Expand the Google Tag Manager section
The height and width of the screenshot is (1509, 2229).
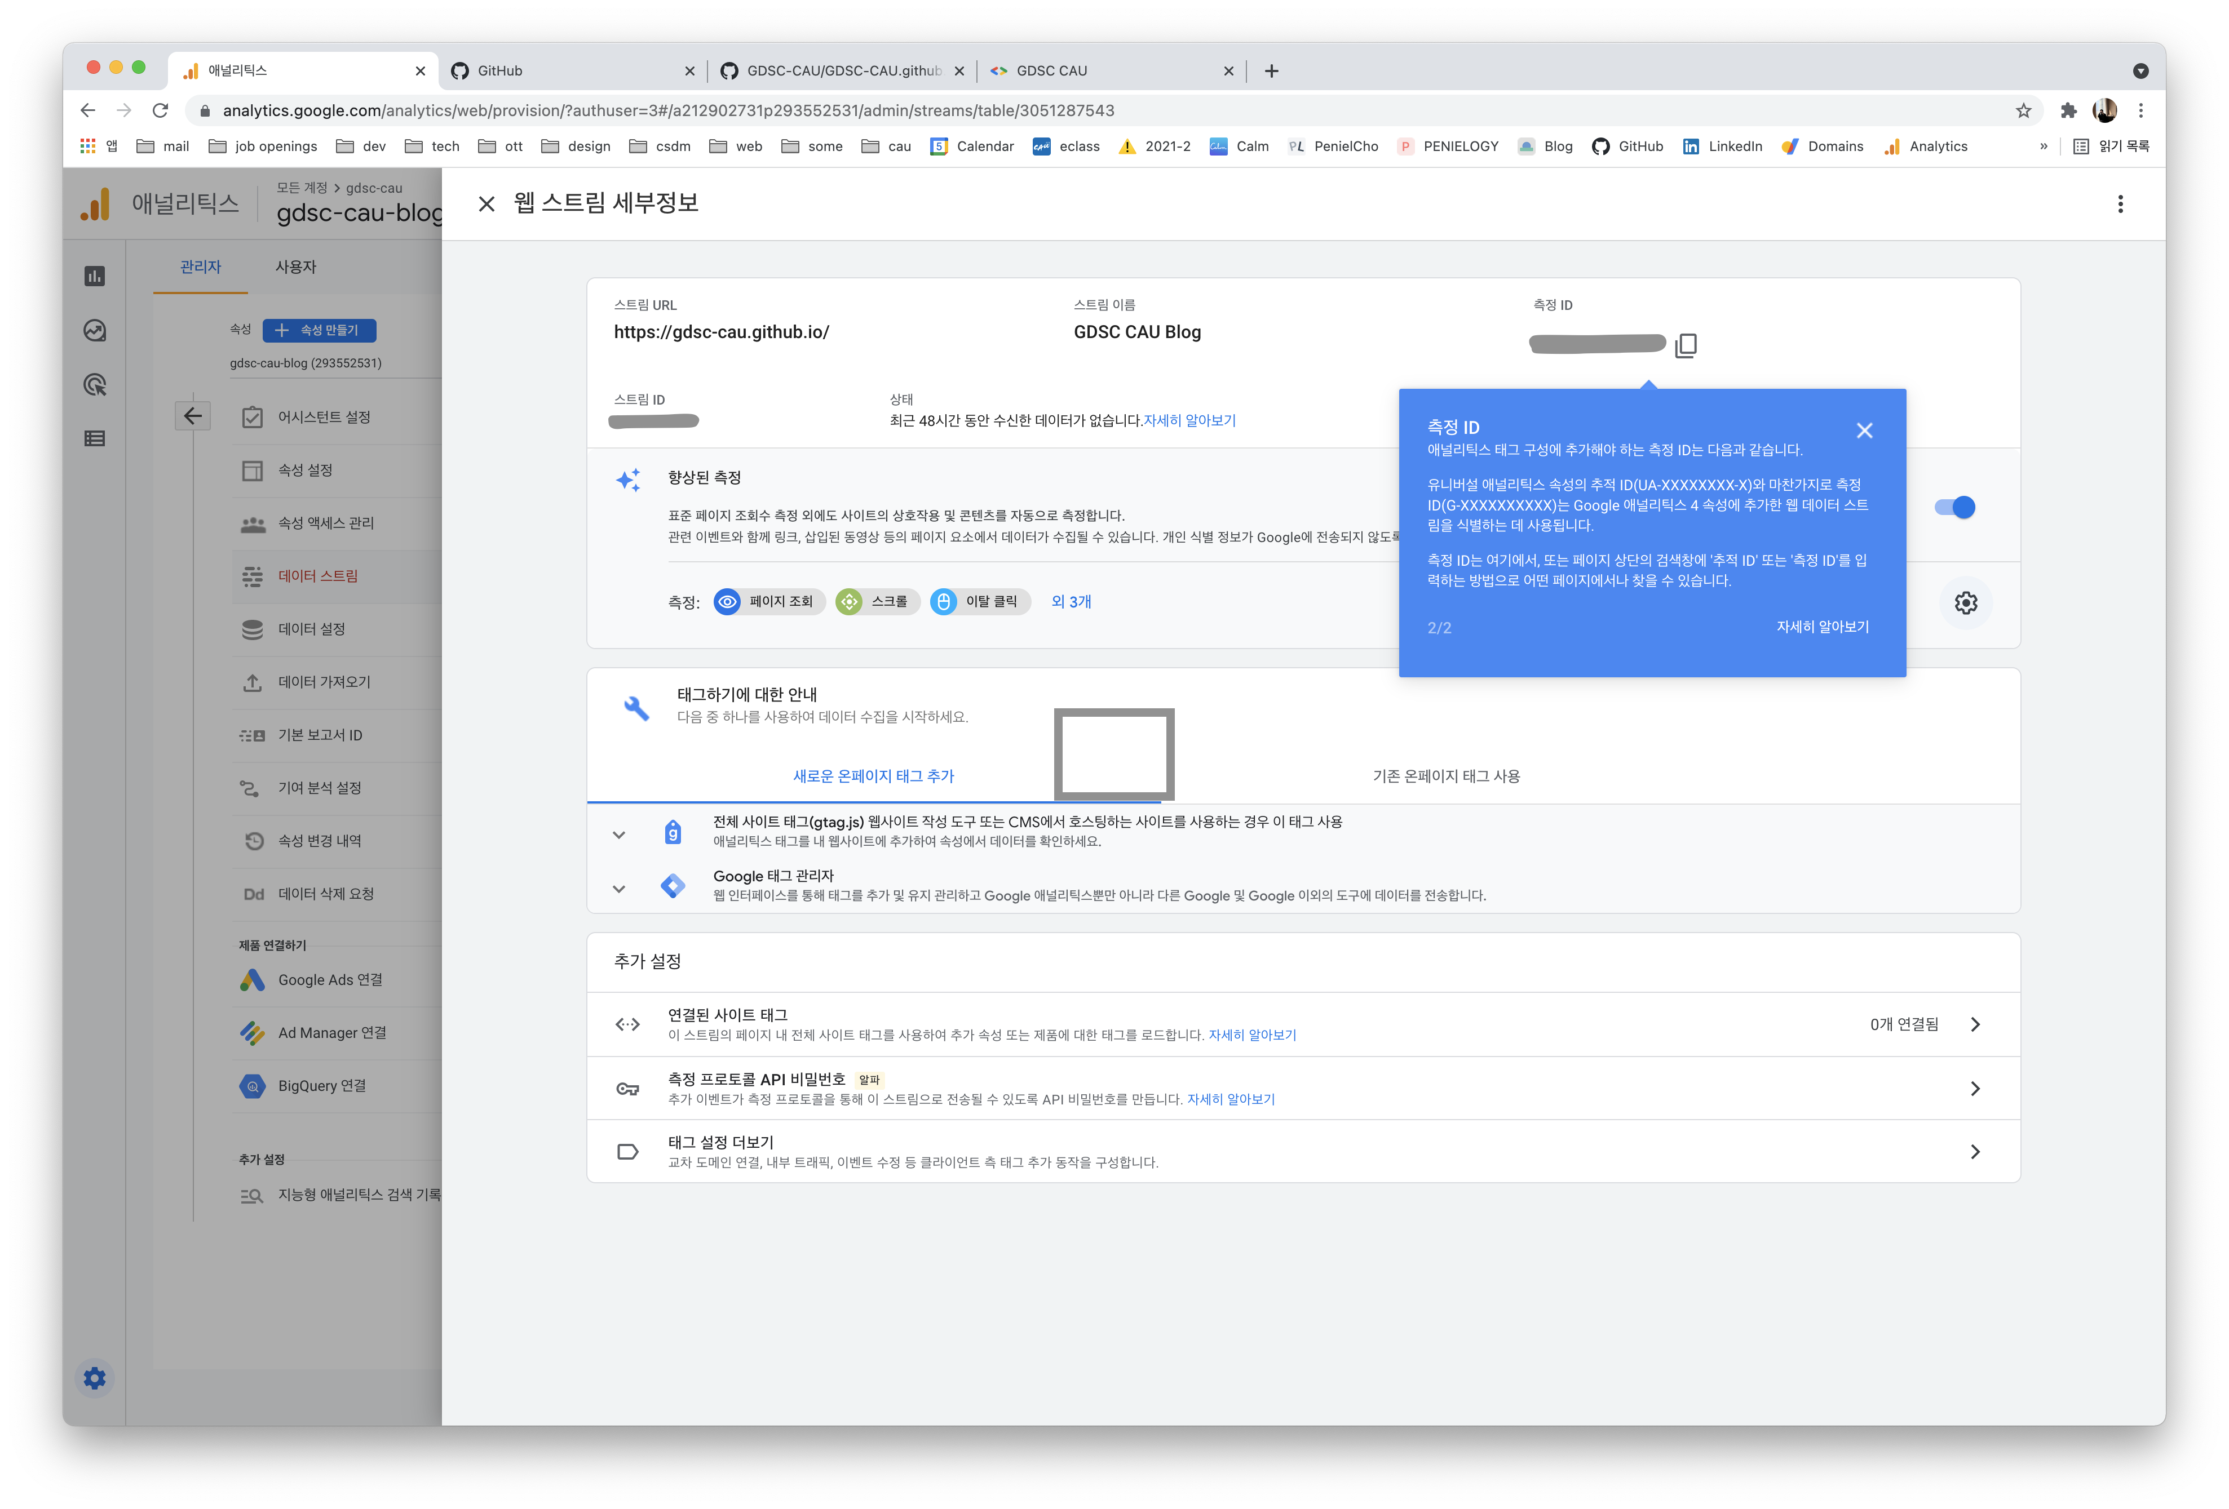(x=618, y=889)
